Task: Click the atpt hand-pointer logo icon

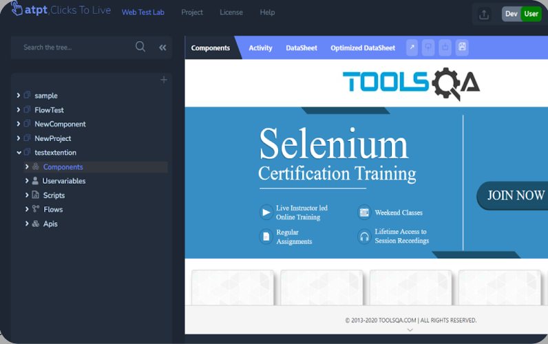Action: point(17,8)
